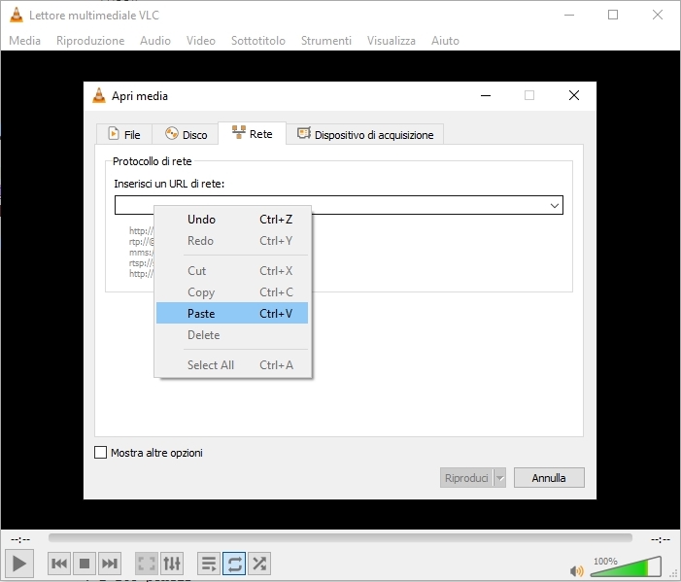Click the Annulla button
The image size is (681, 582).
tap(549, 478)
